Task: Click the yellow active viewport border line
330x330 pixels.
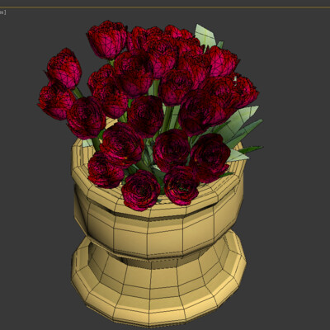Action: (165, 7)
